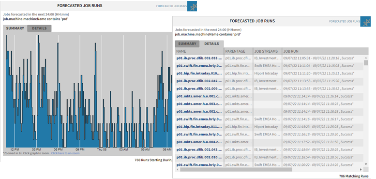Click the left arrow of the table's horizontal scrollbar
This screenshot has width=376, height=179.
178,169
